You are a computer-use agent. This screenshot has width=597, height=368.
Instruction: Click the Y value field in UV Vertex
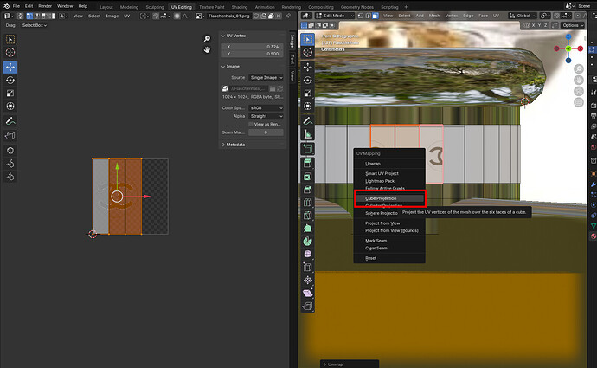point(253,54)
